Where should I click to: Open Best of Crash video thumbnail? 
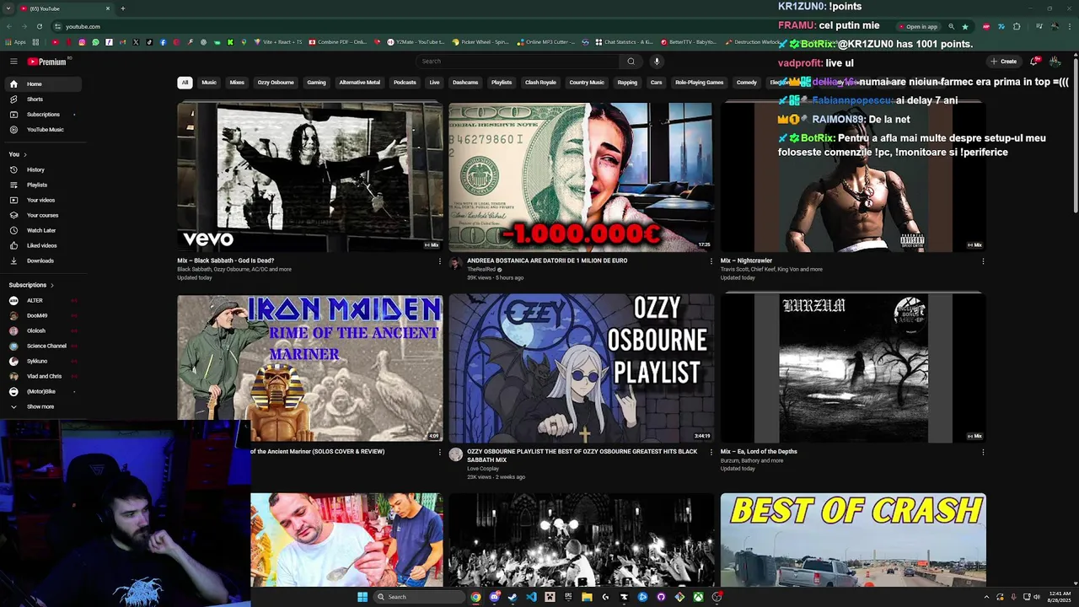[x=852, y=540]
